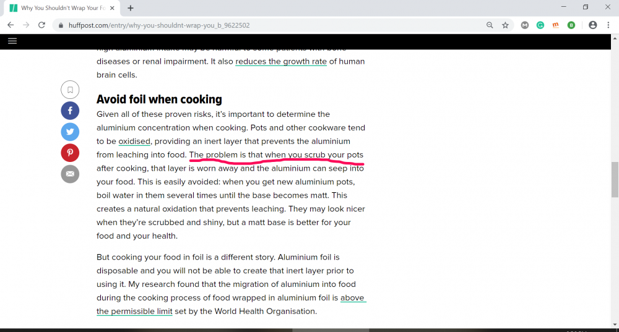Open a new browser tab

click(131, 8)
